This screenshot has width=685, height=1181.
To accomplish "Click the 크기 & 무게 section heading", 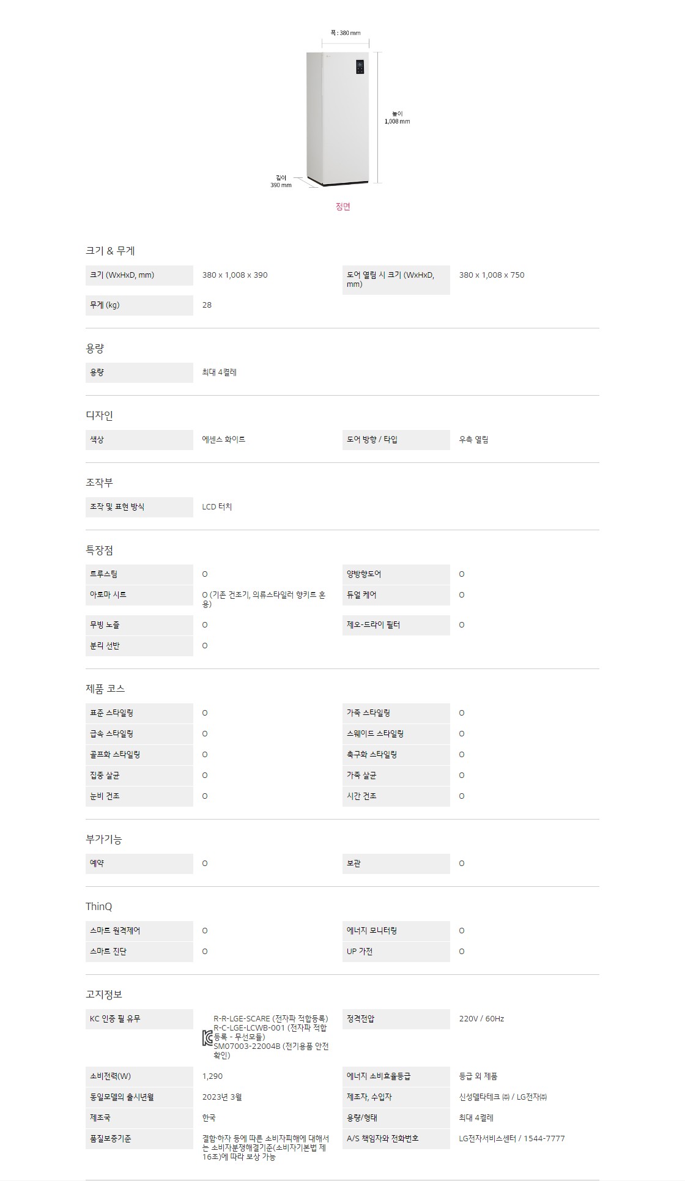I will pyautogui.click(x=110, y=251).
